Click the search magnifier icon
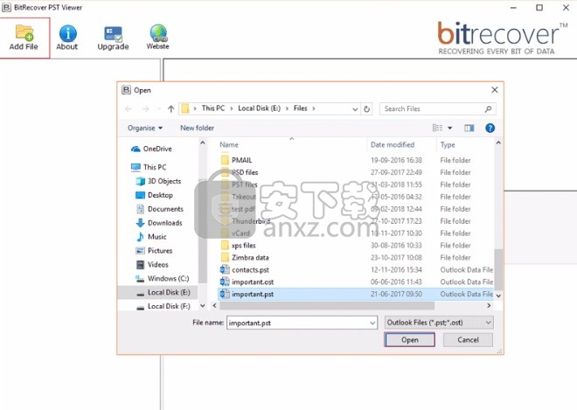Screen dimensions: 577x410 488,109
